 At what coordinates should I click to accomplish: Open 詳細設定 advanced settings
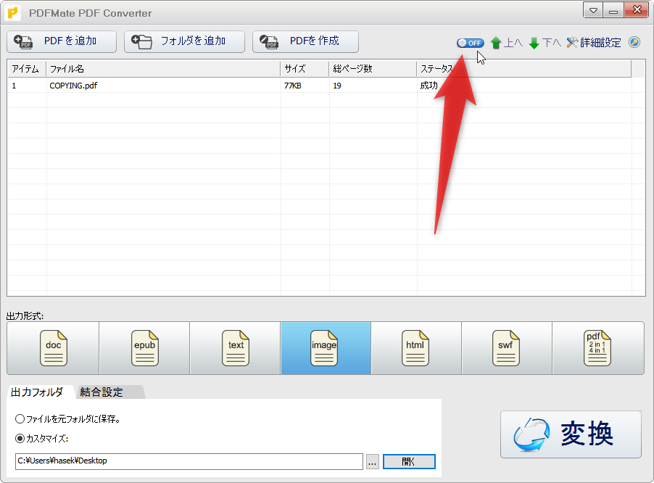pyautogui.click(x=594, y=43)
